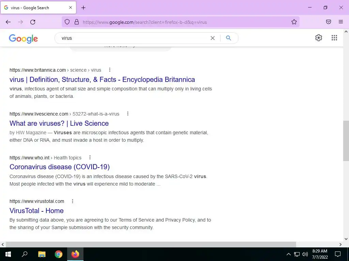Select the virus - Google Search tab
349x261 pixels.
click(x=38, y=7)
